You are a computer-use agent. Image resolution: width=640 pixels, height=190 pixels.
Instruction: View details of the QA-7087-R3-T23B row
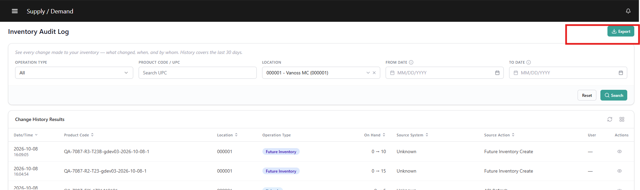619,151
